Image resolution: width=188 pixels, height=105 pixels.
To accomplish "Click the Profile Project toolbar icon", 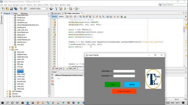I will pos(76,8).
